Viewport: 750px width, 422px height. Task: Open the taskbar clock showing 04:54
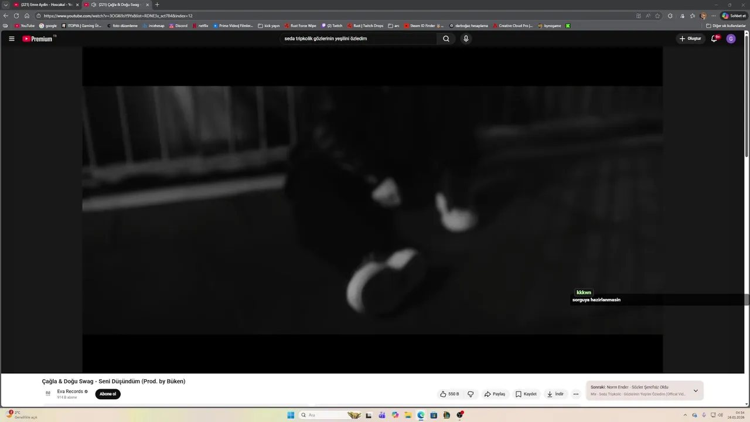click(736, 415)
